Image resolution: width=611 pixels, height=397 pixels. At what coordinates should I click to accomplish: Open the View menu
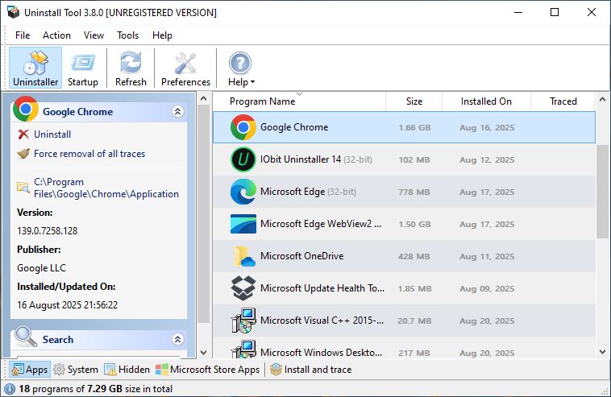tap(94, 35)
